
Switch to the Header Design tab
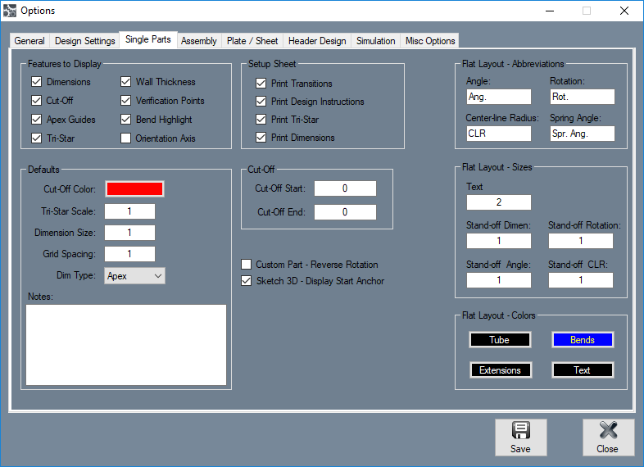click(x=318, y=41)
